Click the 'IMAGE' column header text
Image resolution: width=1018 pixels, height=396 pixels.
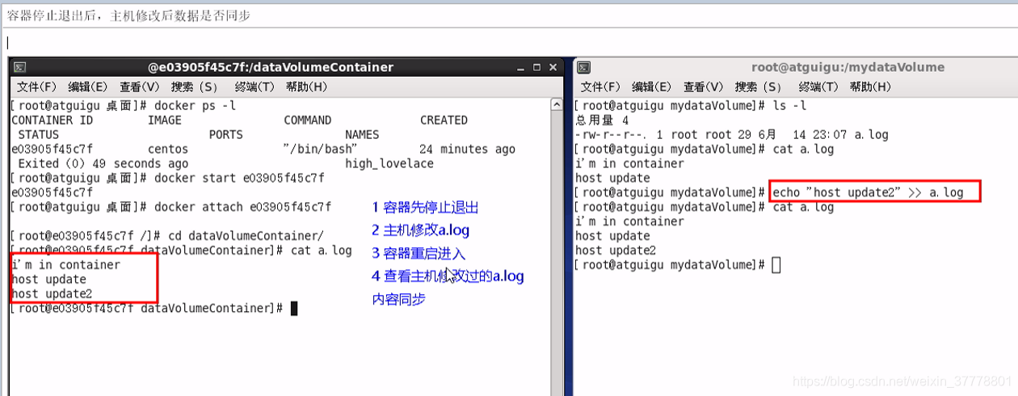coord(165,120)
